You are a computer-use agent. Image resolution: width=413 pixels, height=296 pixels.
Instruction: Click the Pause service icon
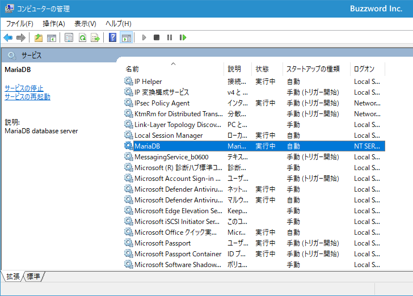tap(170, 37)
